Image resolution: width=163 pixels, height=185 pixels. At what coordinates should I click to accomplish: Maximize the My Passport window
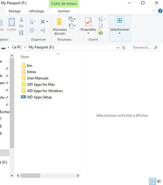143,3
